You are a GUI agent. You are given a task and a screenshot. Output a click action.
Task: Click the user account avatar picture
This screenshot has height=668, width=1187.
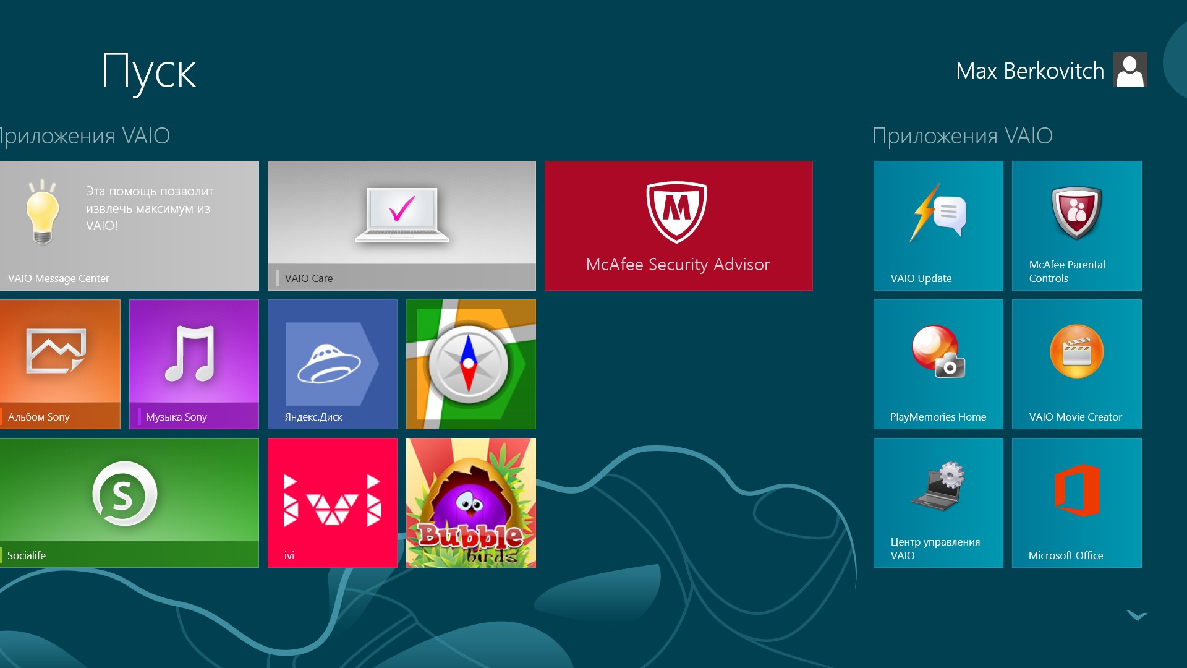point(1130,70)
